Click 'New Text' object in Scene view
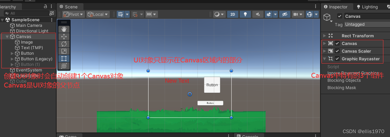The image size is (390, 137). [x=177, y=81]
